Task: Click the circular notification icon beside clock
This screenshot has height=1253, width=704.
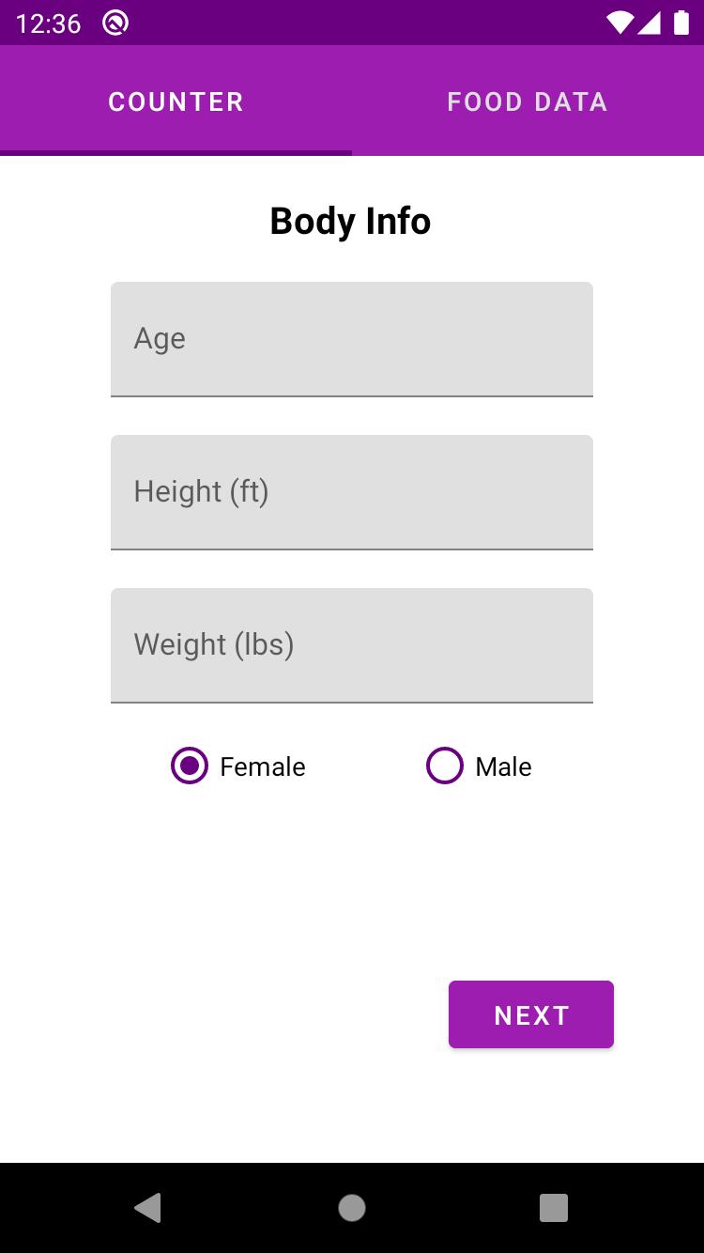Action: click(x=115, y=23)
